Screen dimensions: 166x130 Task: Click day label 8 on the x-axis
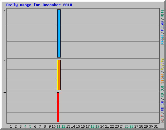(x=45, y=126)
